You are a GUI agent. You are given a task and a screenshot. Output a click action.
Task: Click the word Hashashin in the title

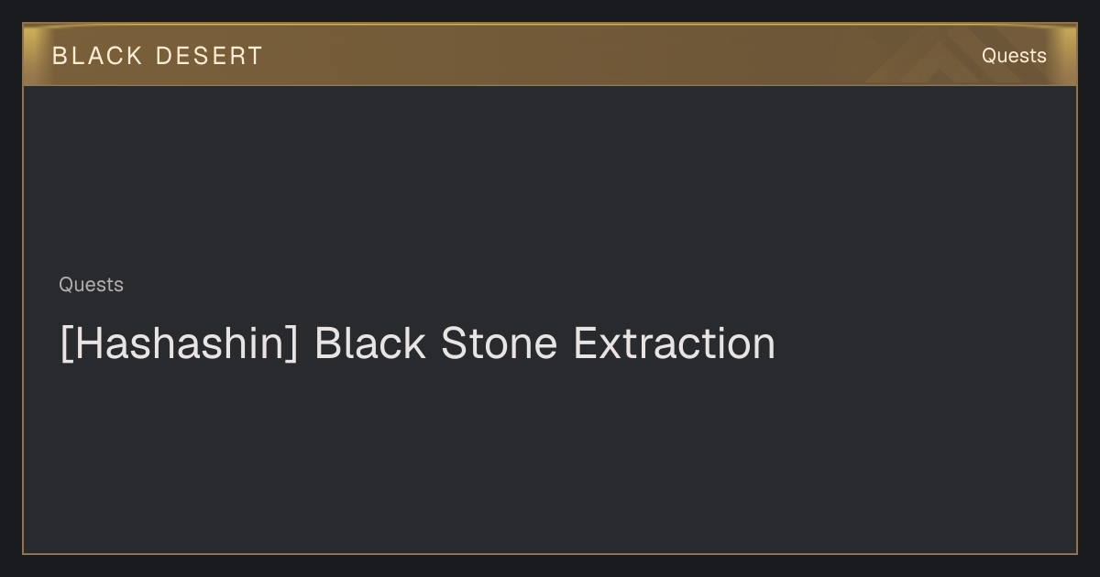click(180, 344)
